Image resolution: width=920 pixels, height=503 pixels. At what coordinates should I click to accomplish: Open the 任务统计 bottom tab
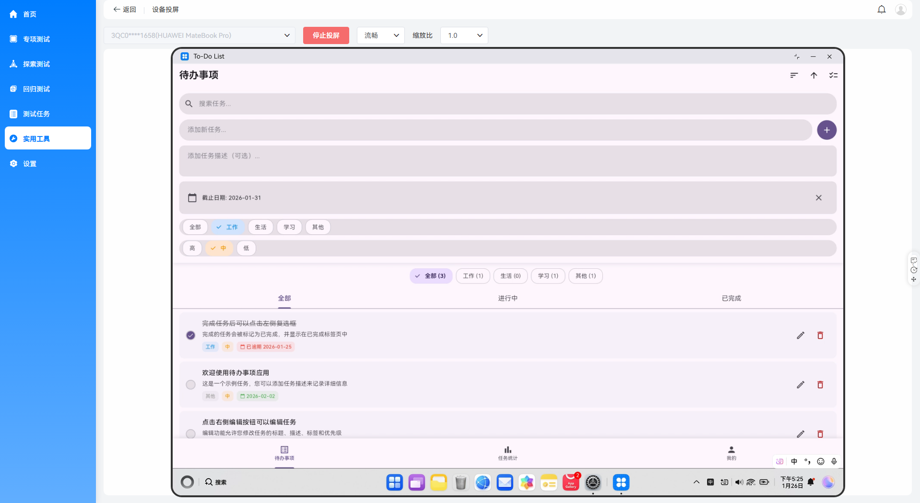(x=507, y=453)
